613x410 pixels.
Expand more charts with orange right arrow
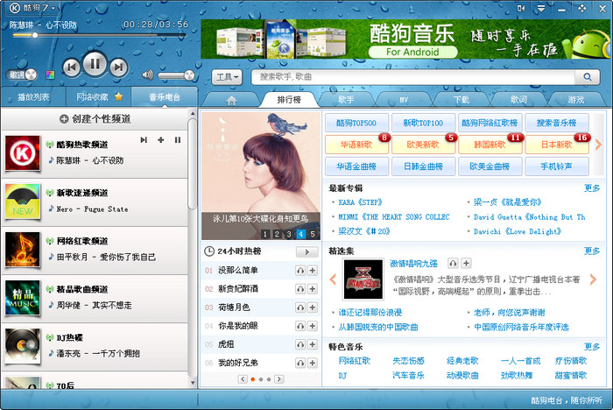tap(598, 145)
